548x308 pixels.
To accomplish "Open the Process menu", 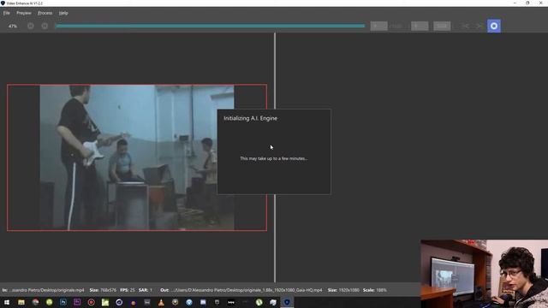I will (45, 13).
